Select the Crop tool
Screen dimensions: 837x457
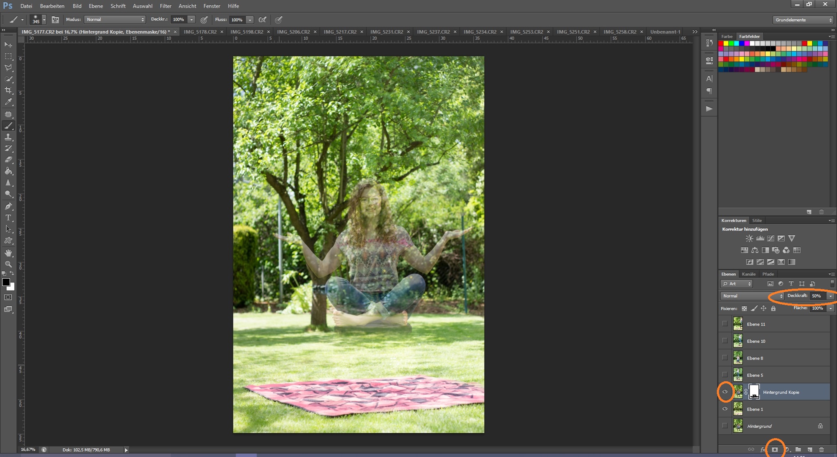(x=8, y=90)
